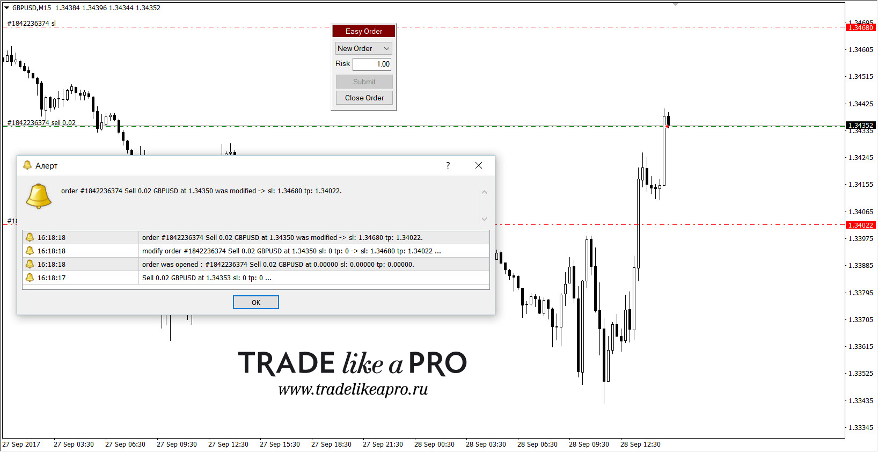Click the Easy Order panel header
This screenshot has width=878, height=452.
(x=364, y=31)
